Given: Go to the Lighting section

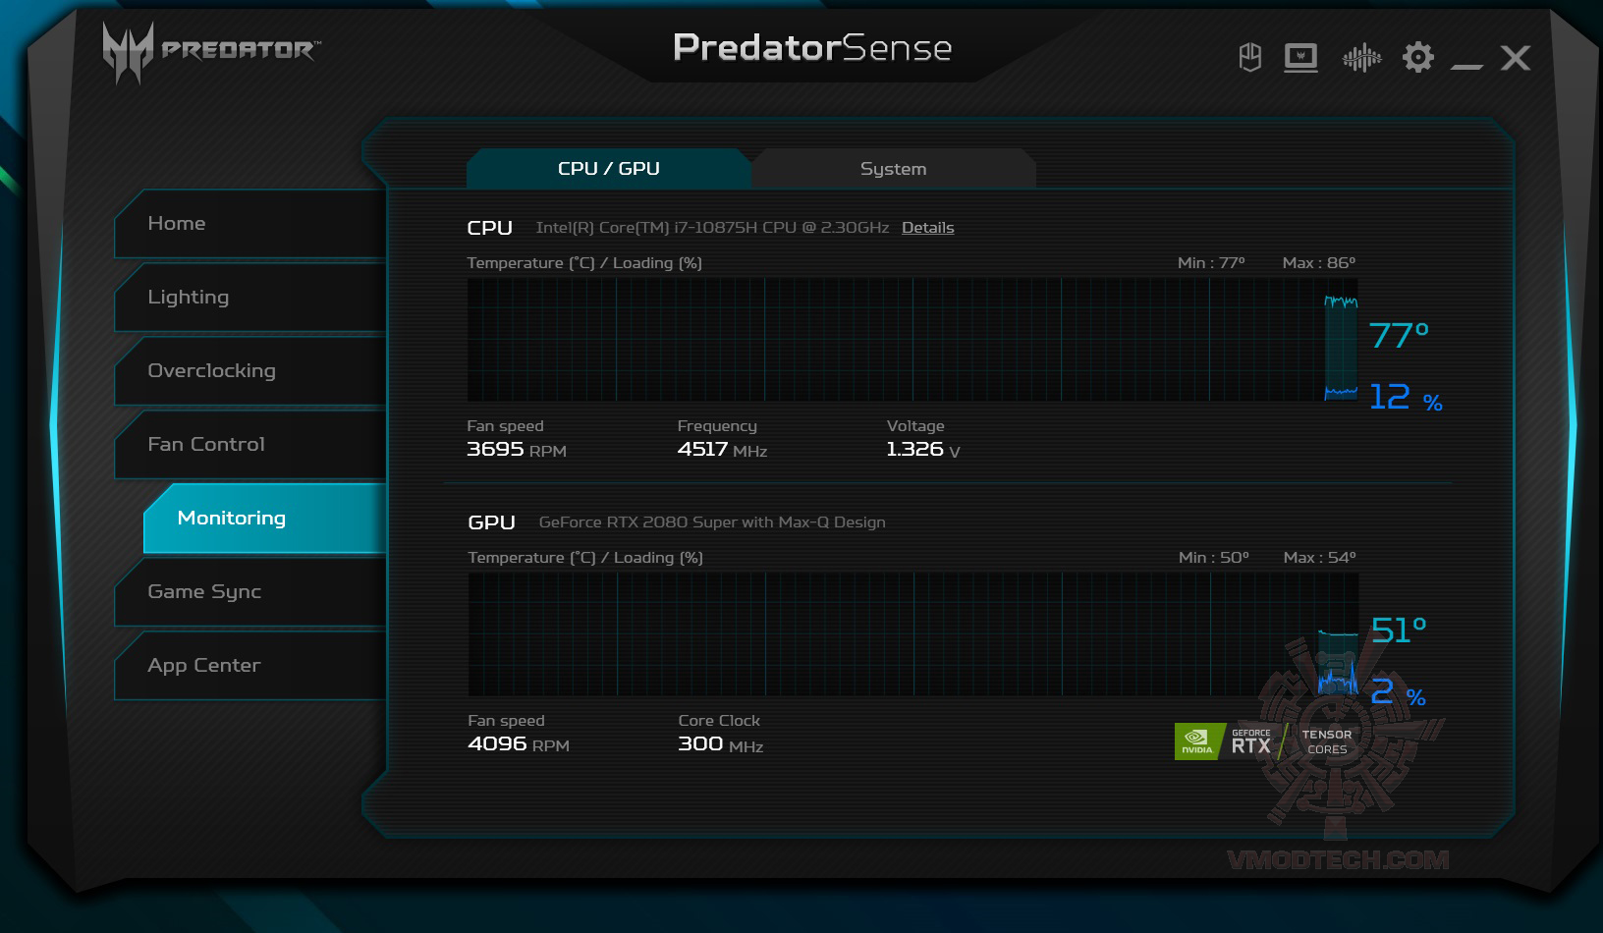Looking at the screenshot, I should click(x=250, y=298).
